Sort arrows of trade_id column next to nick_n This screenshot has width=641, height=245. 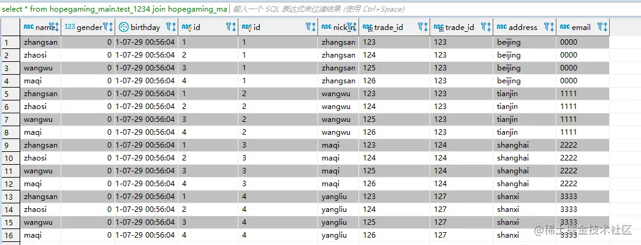tap(426, 28)
